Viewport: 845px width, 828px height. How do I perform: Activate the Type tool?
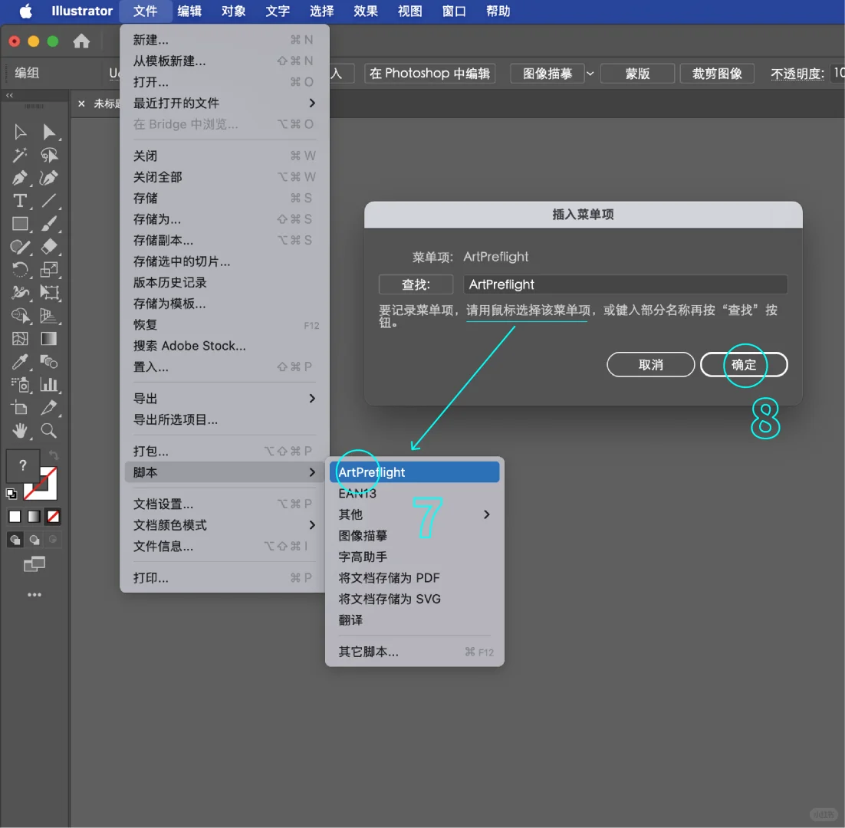[x=19, y=201]
